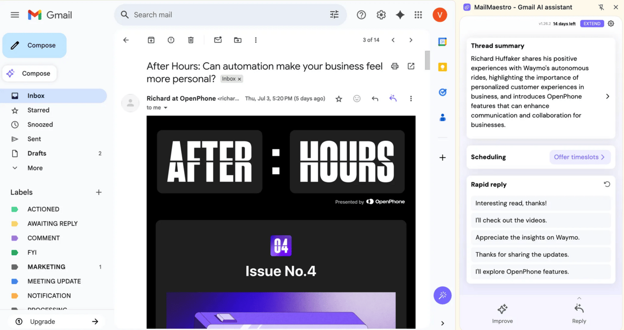Image resolution: width=624 pixels, height=330 pixels.
Task: Open Gmail support help icon
Action: (x=361, y=15)
